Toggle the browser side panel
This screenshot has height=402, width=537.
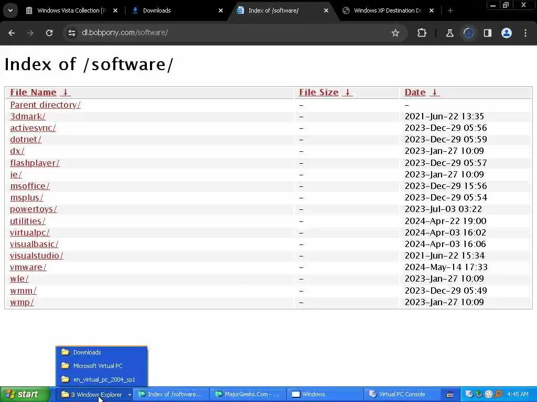[x=488, y=33]
